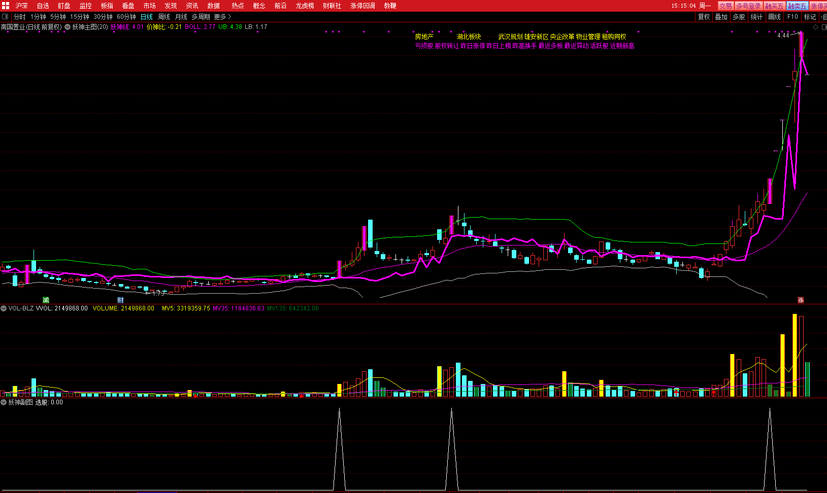Switch to 30分钟 period
The height and width of the screenshot is (493, 827).
click(103, 17)
